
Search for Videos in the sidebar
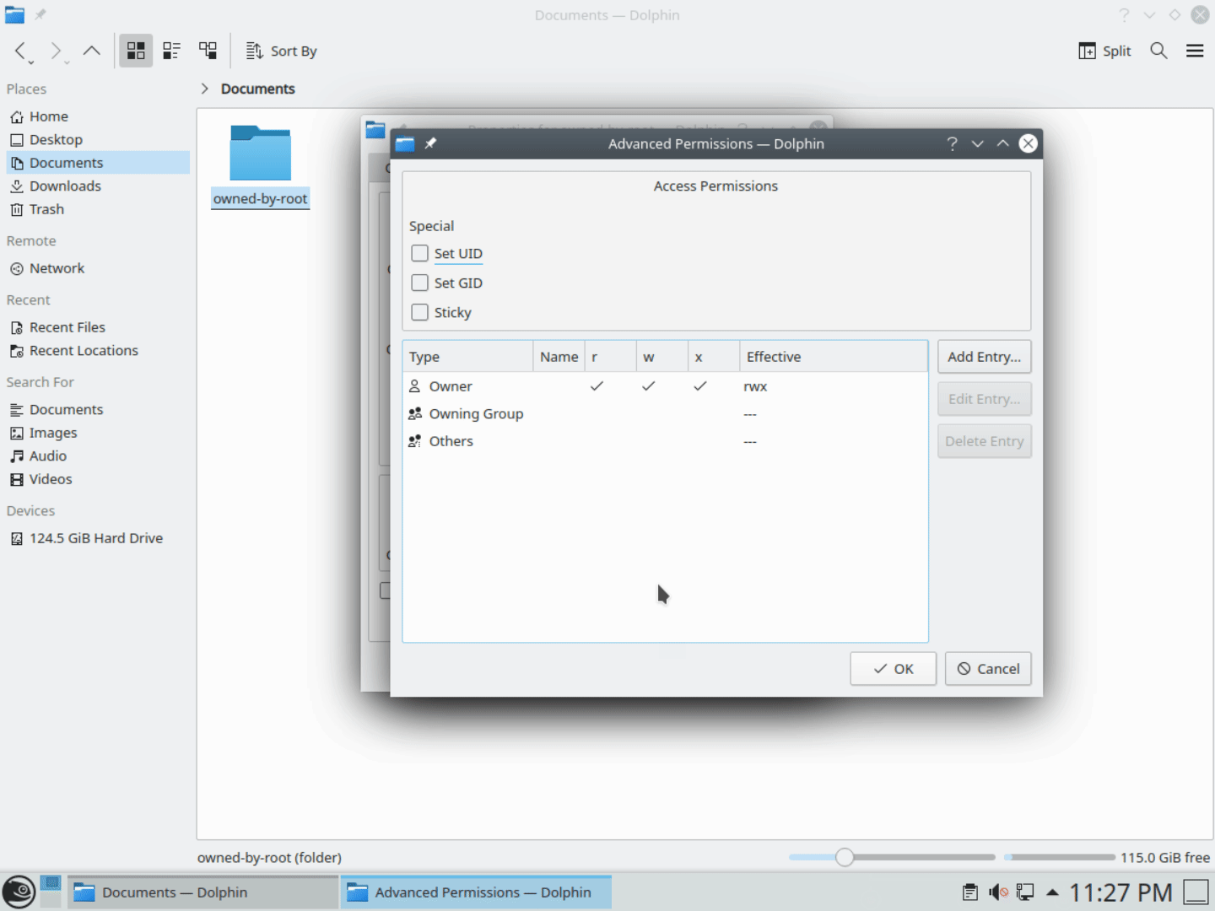(x=98, y=479)
